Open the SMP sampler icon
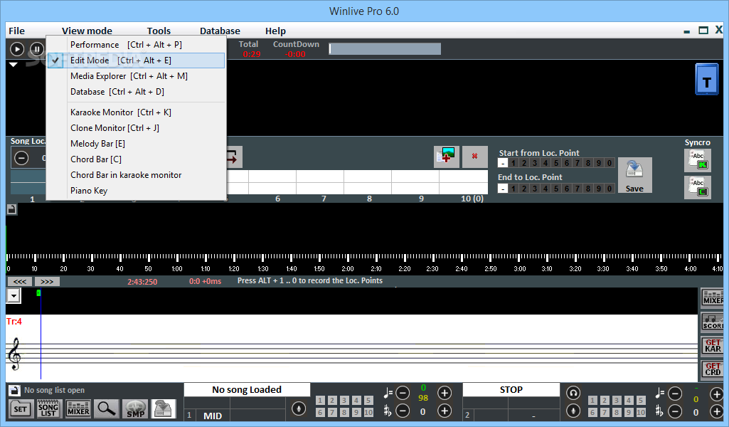729x427 pixels. (135, 409)
